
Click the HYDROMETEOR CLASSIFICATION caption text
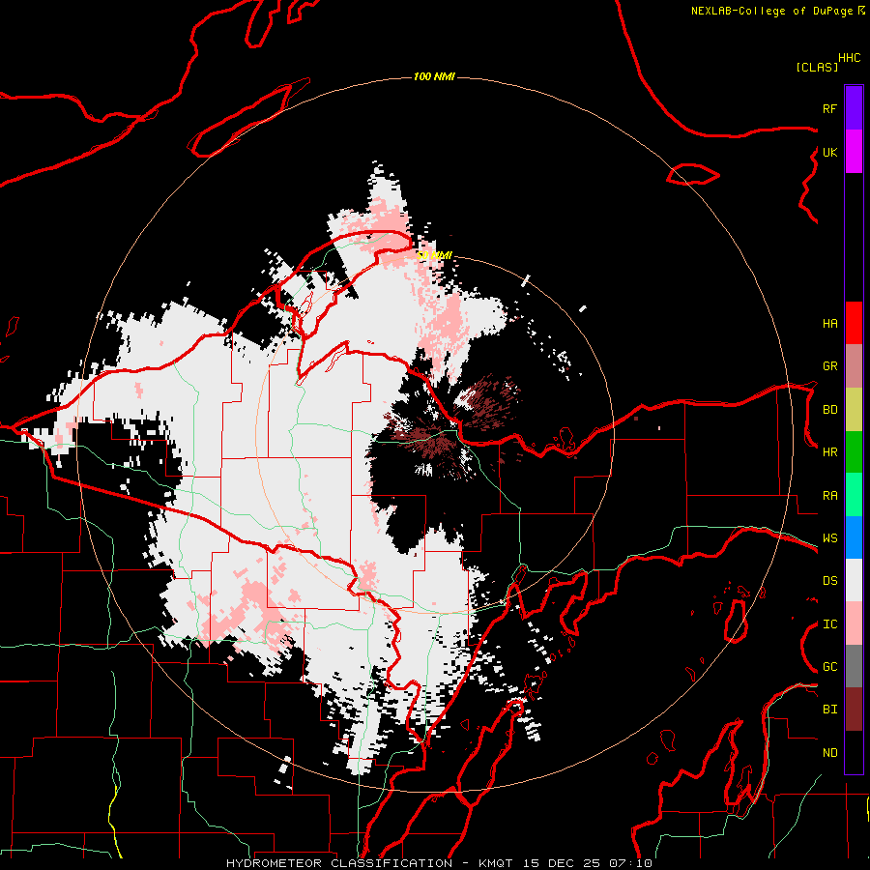point(339,863)
